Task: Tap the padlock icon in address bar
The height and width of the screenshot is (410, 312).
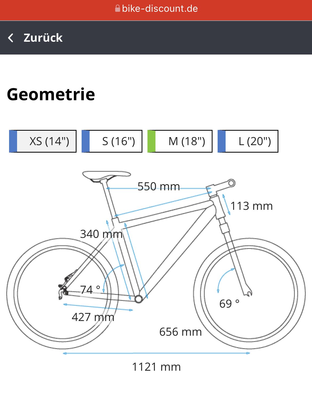Action: click(x=118, y=9)
